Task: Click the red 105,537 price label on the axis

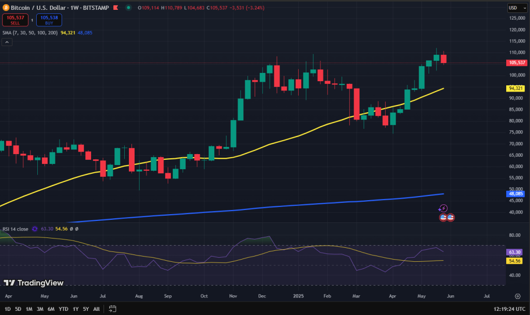Action: pyautogui.click(x=517, y=62)
